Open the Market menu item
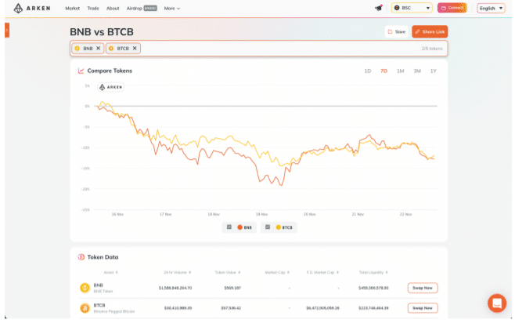The width and height of the screenshot is (515, 323). point(72,8)
